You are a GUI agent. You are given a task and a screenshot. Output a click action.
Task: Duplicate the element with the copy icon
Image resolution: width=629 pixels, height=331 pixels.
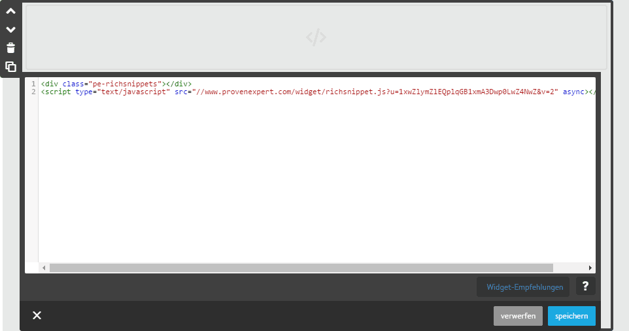[10, 66]
